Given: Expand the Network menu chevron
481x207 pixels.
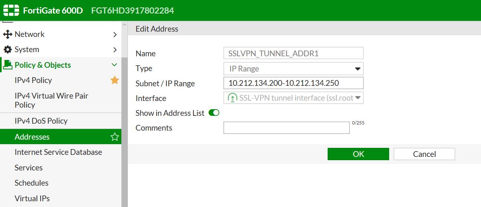Looking at the screenshot, I should point(115,34).
